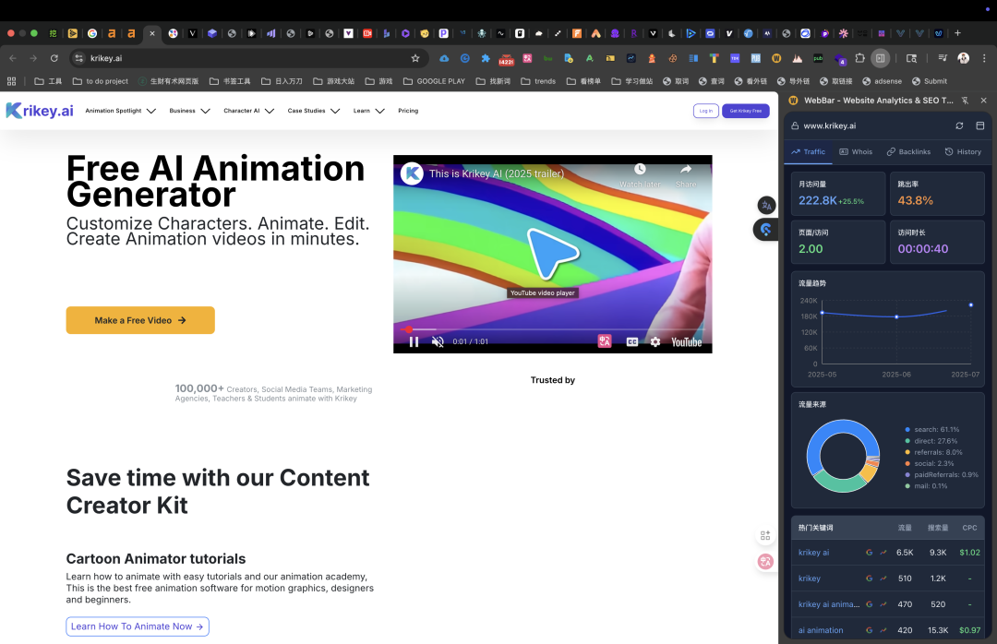Expand the Case Studies dropdown
This screenshot has height=644, width=997.
pos(314,111)
